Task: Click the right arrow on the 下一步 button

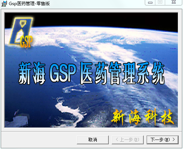Action: pos(174,140)
